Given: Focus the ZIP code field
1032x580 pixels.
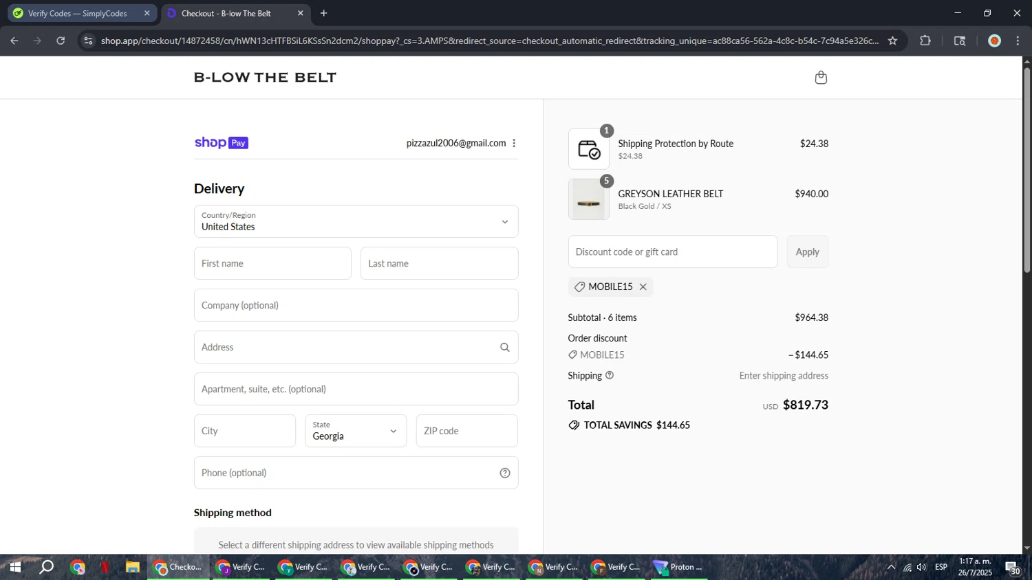Looking at the screenshot, I should [466, 431].
